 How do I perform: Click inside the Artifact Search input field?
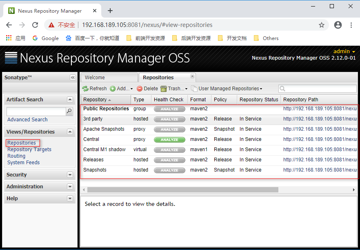click(36, 112)
